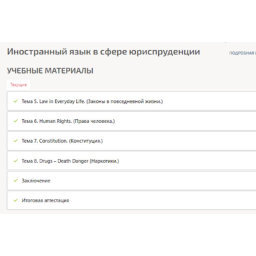Click the course title Иностранный язык в сфере юриспруденции
Image resolution: width=256 pixels, height=256 pixels.
(x=104, y=52)
